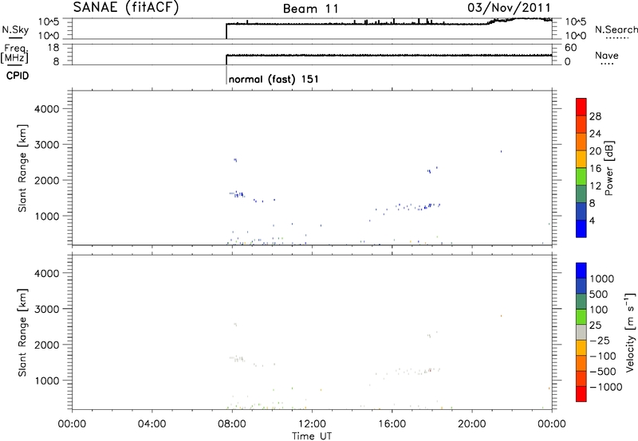Click green 12-16 dB Power colorbar segment
638x441 pixels.
coord(581,177)
